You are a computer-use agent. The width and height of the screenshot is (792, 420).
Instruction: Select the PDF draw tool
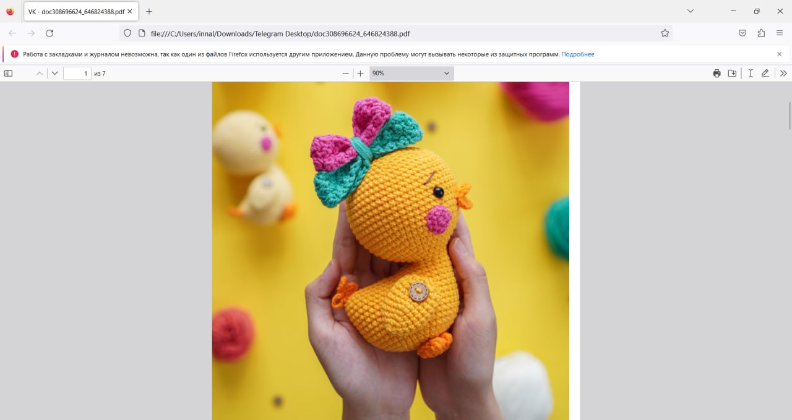(x=765, y=73)
